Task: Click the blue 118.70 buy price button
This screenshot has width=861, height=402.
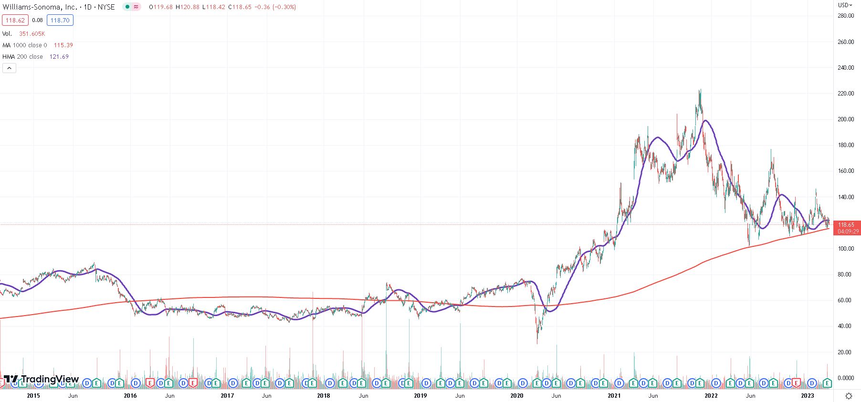Action: pyautogui.click(x=60, y=20)
